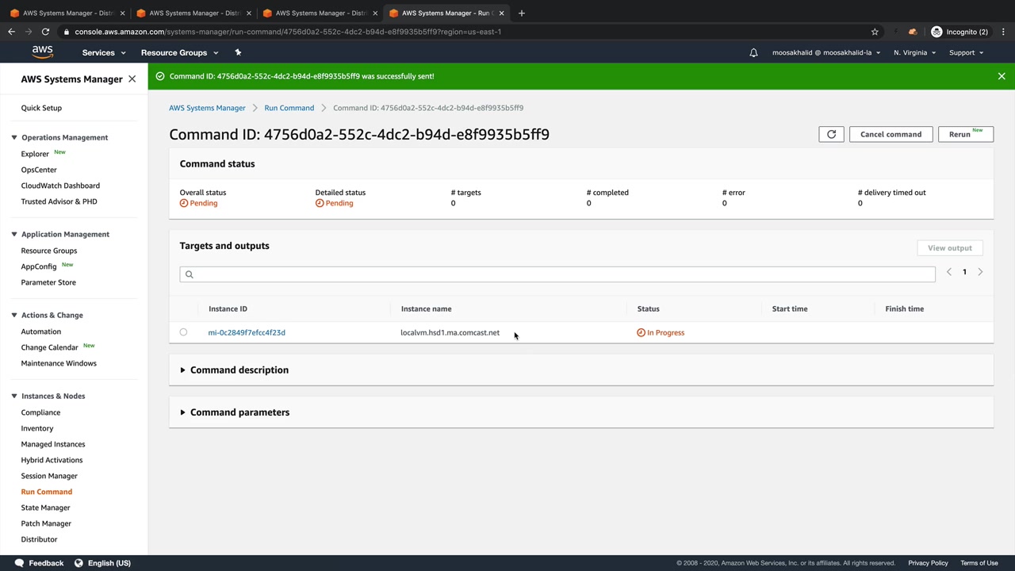
Task: Switch to the second Systems Manager browser tab
Action: (x=194, y=13)
